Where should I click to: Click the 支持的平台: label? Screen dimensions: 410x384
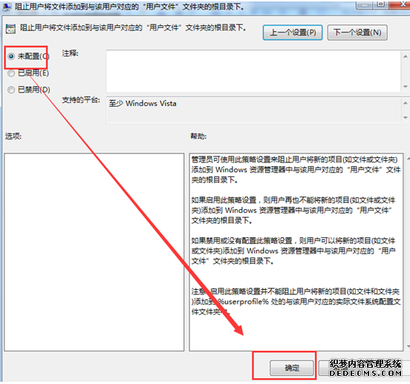[81, 100]
